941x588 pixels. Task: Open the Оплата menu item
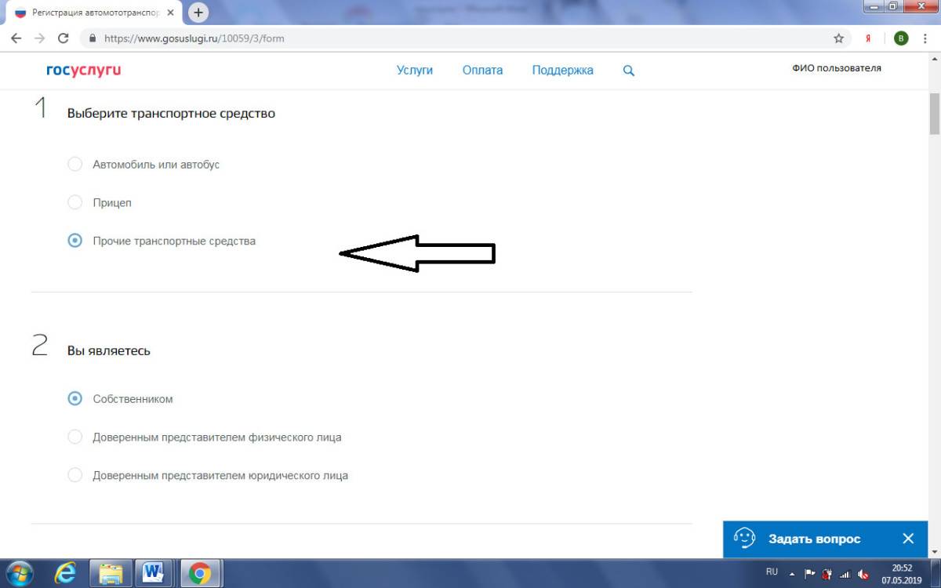[x=482, y=71]
